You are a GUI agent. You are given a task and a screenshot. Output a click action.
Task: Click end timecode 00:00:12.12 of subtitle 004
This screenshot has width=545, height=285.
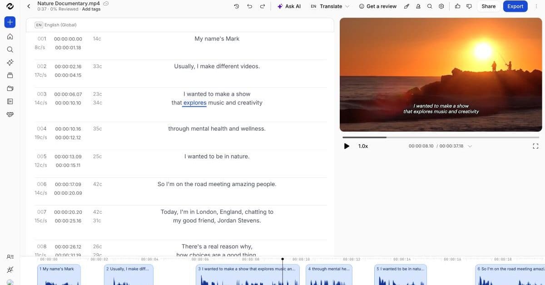68,138
